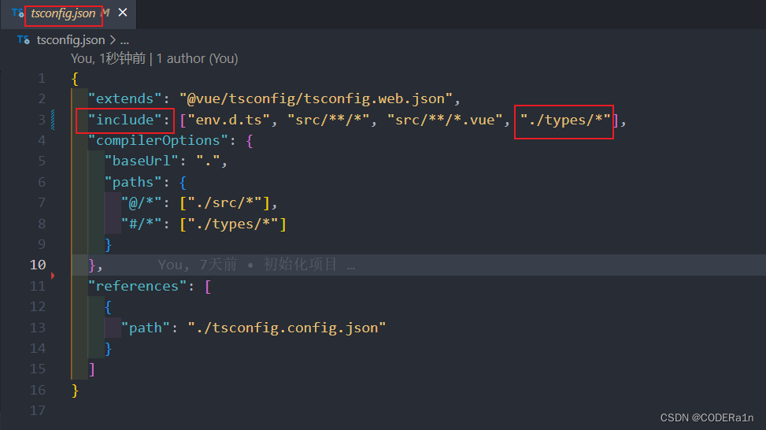
Task: Click the "path" key on line 13
Action: pos(146,328)
